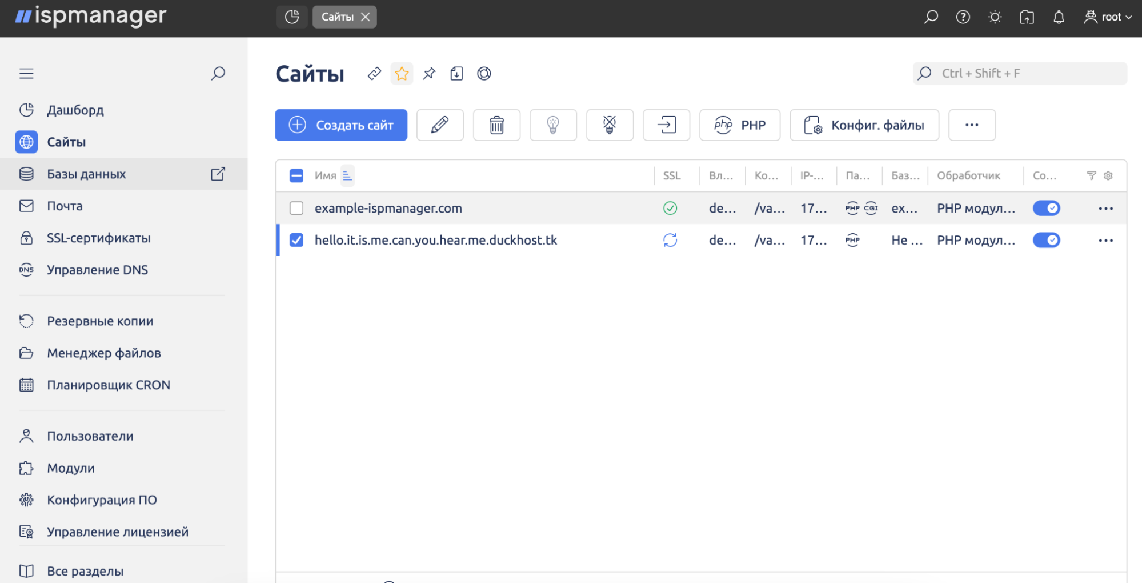
Task: Open Базы данных in the sidebar
Action: 86,174
